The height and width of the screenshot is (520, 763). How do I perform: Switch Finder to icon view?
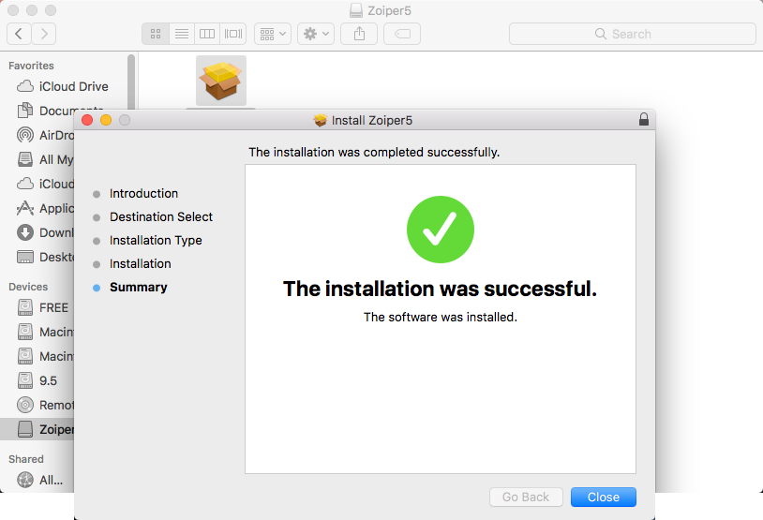(x=156, y=34)
